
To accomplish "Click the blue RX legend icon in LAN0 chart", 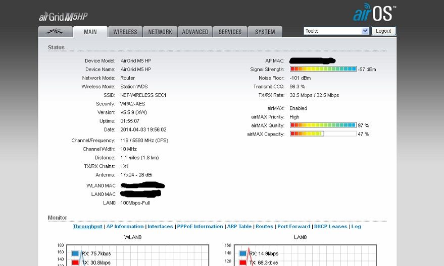I will point(243,253).
